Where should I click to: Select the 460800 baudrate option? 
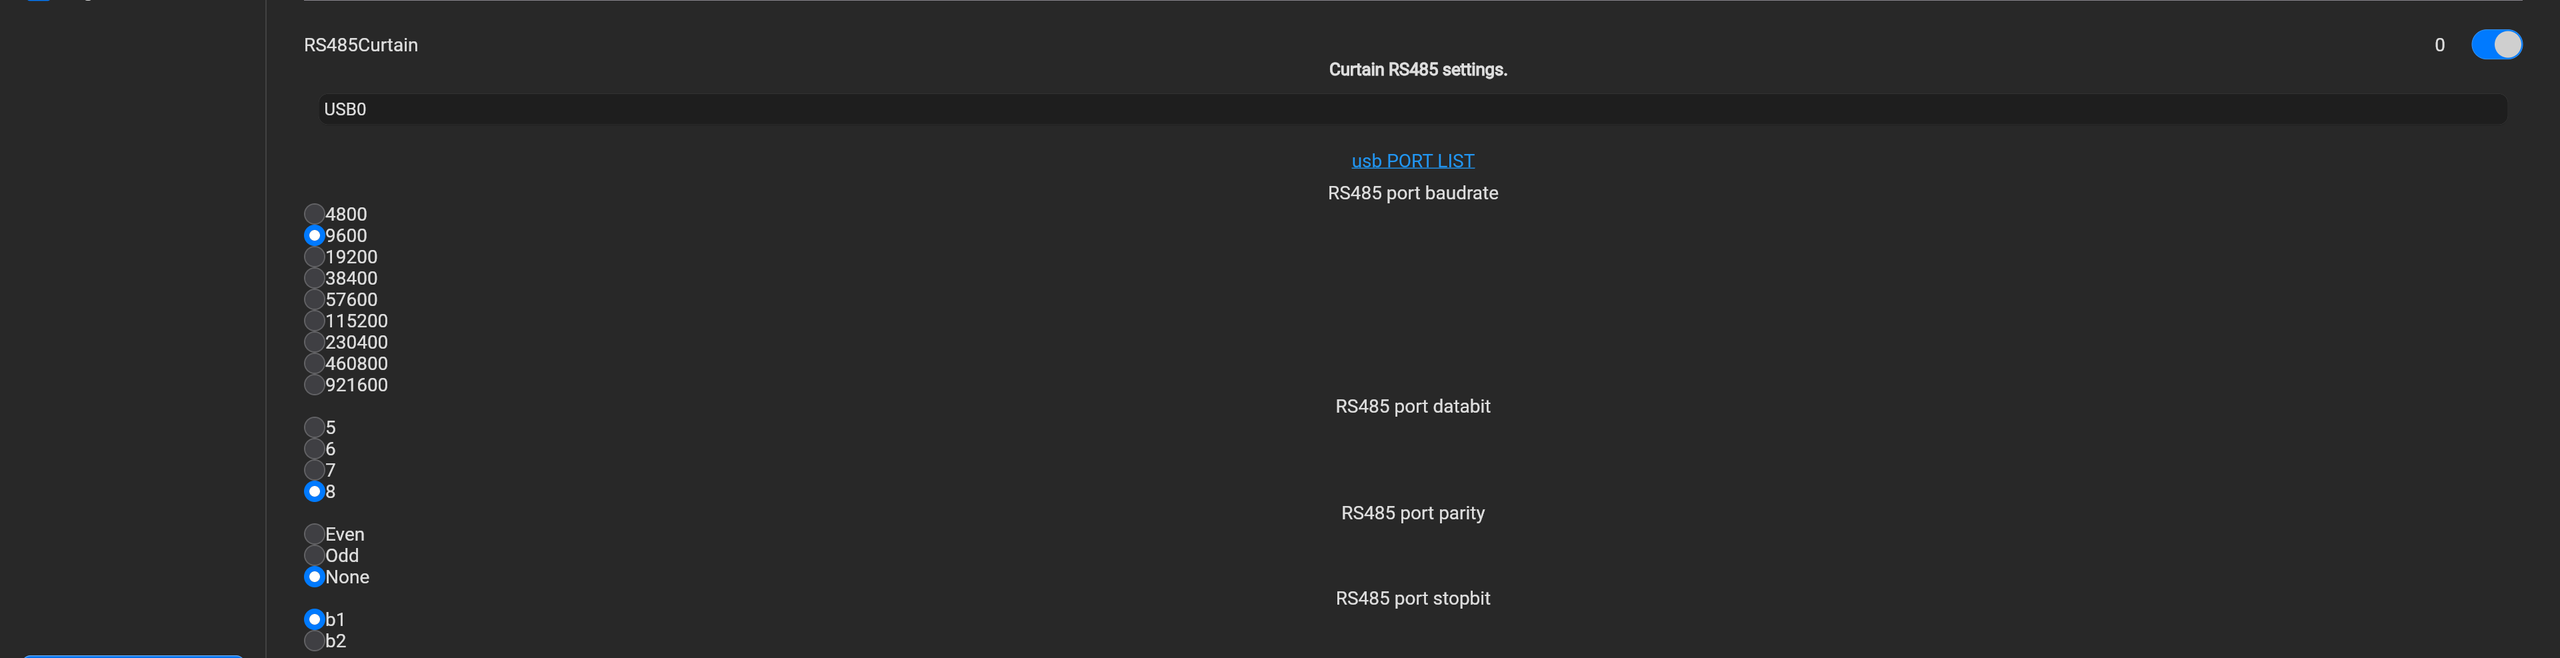[x=314, y=364]
